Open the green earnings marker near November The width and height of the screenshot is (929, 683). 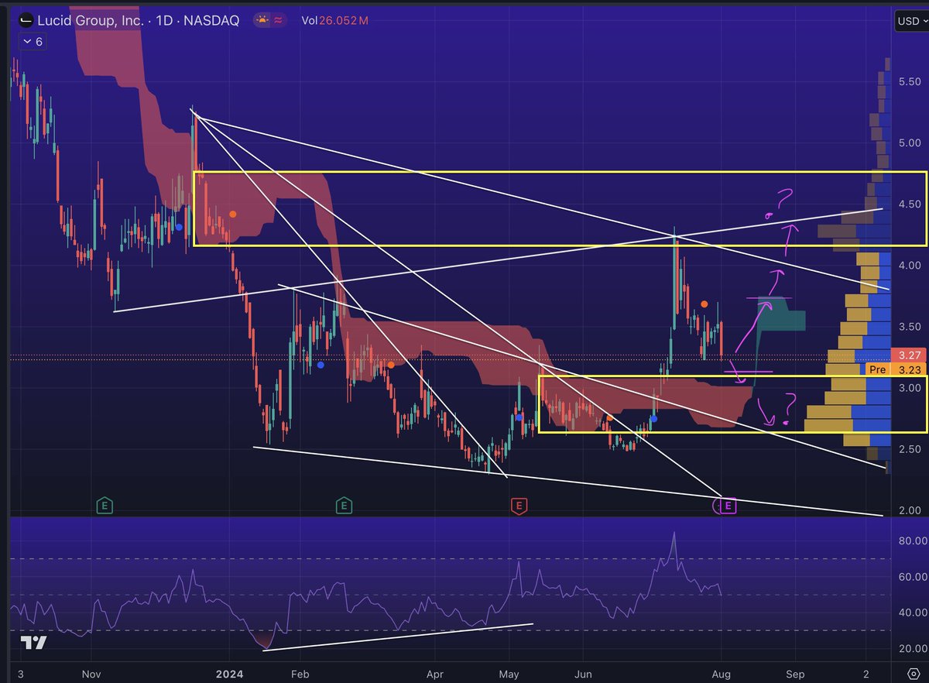pyautogui.click(x=105, y=506)
